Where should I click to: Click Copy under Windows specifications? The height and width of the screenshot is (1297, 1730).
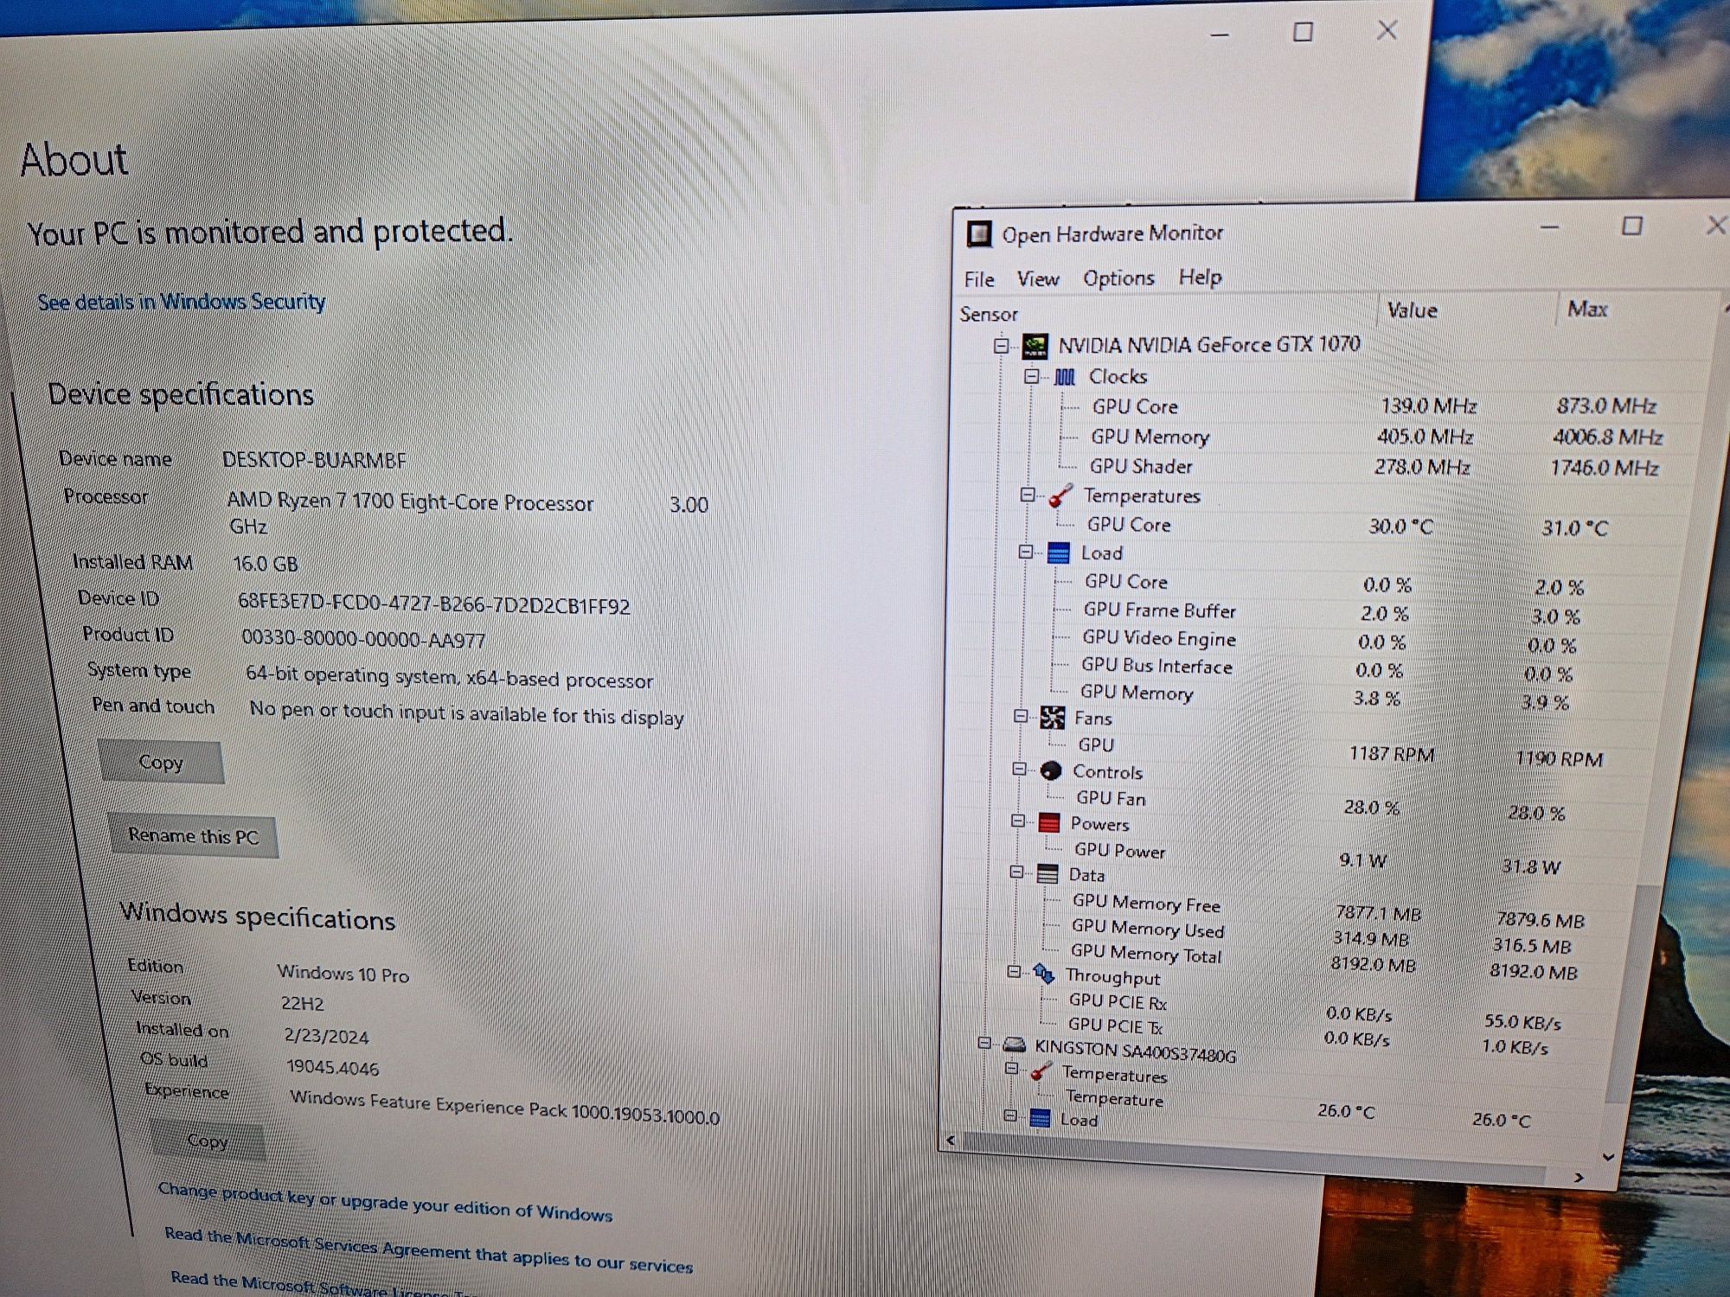208,1140
